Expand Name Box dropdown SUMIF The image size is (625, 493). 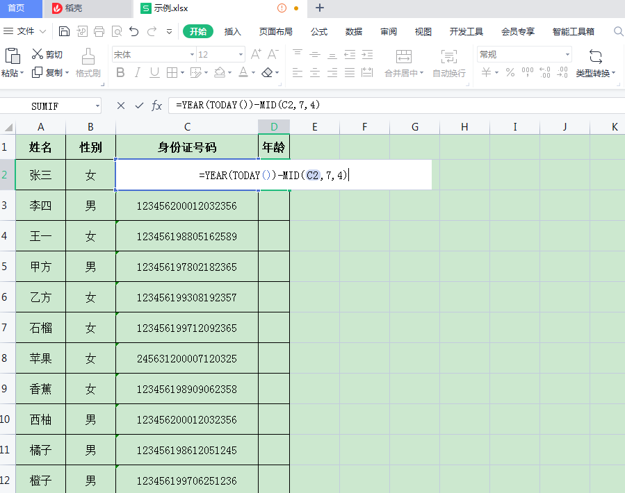[x=97, y=106]
